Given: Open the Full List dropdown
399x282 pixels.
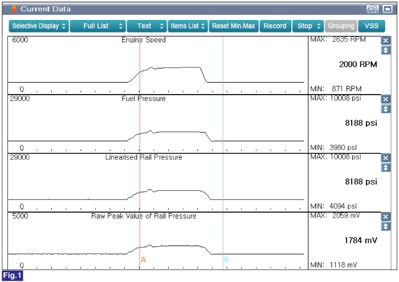Looking at the screenshot, I should click(97, 26).
